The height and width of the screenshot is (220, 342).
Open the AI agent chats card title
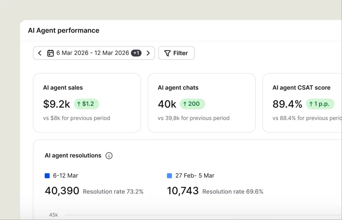178,88
